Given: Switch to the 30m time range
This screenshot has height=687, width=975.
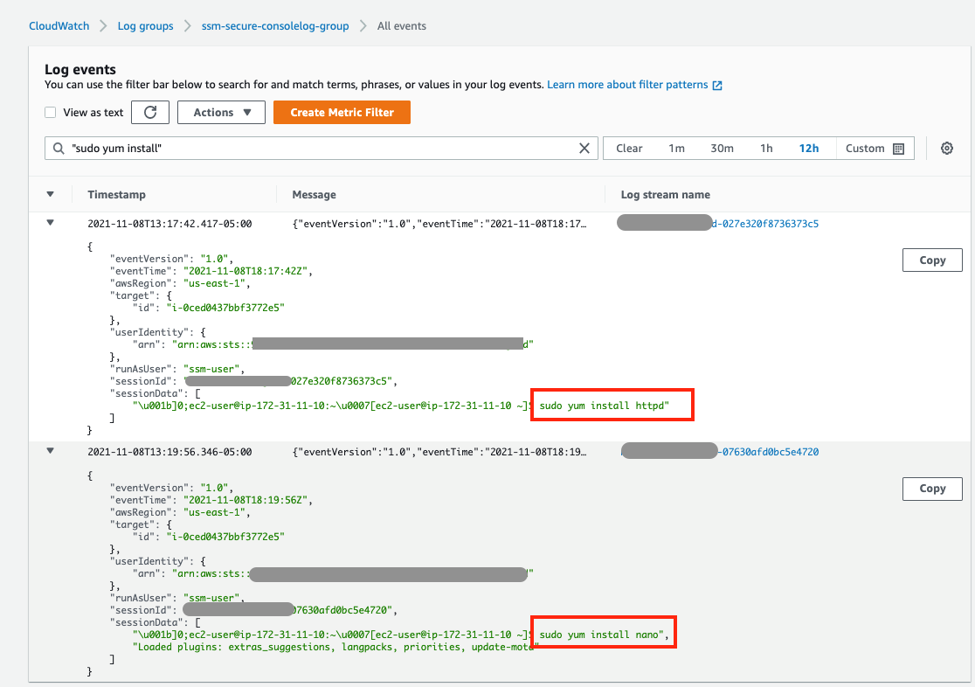Looking at the screenshot, I should coord(723,148).
